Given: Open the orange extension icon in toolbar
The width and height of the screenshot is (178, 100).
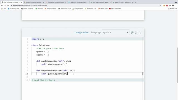Looking at the screenshot, I should click(164, 6).
